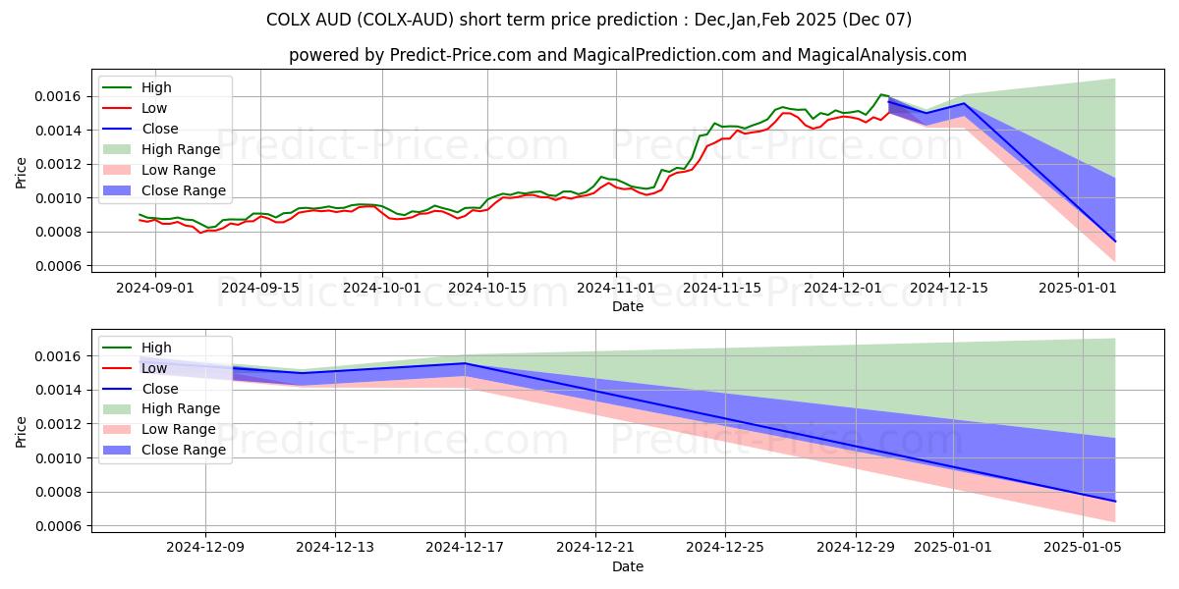Image resolution: width=1179 pixels, height=589 pixels.
Task: Select High Range swatch in bottom legend
Action: [118, 409]
